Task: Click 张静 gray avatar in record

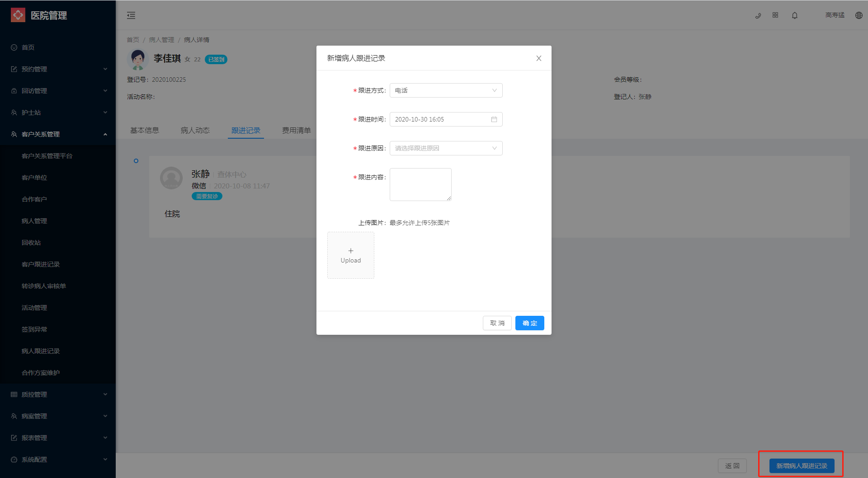Action: point(171,178)
